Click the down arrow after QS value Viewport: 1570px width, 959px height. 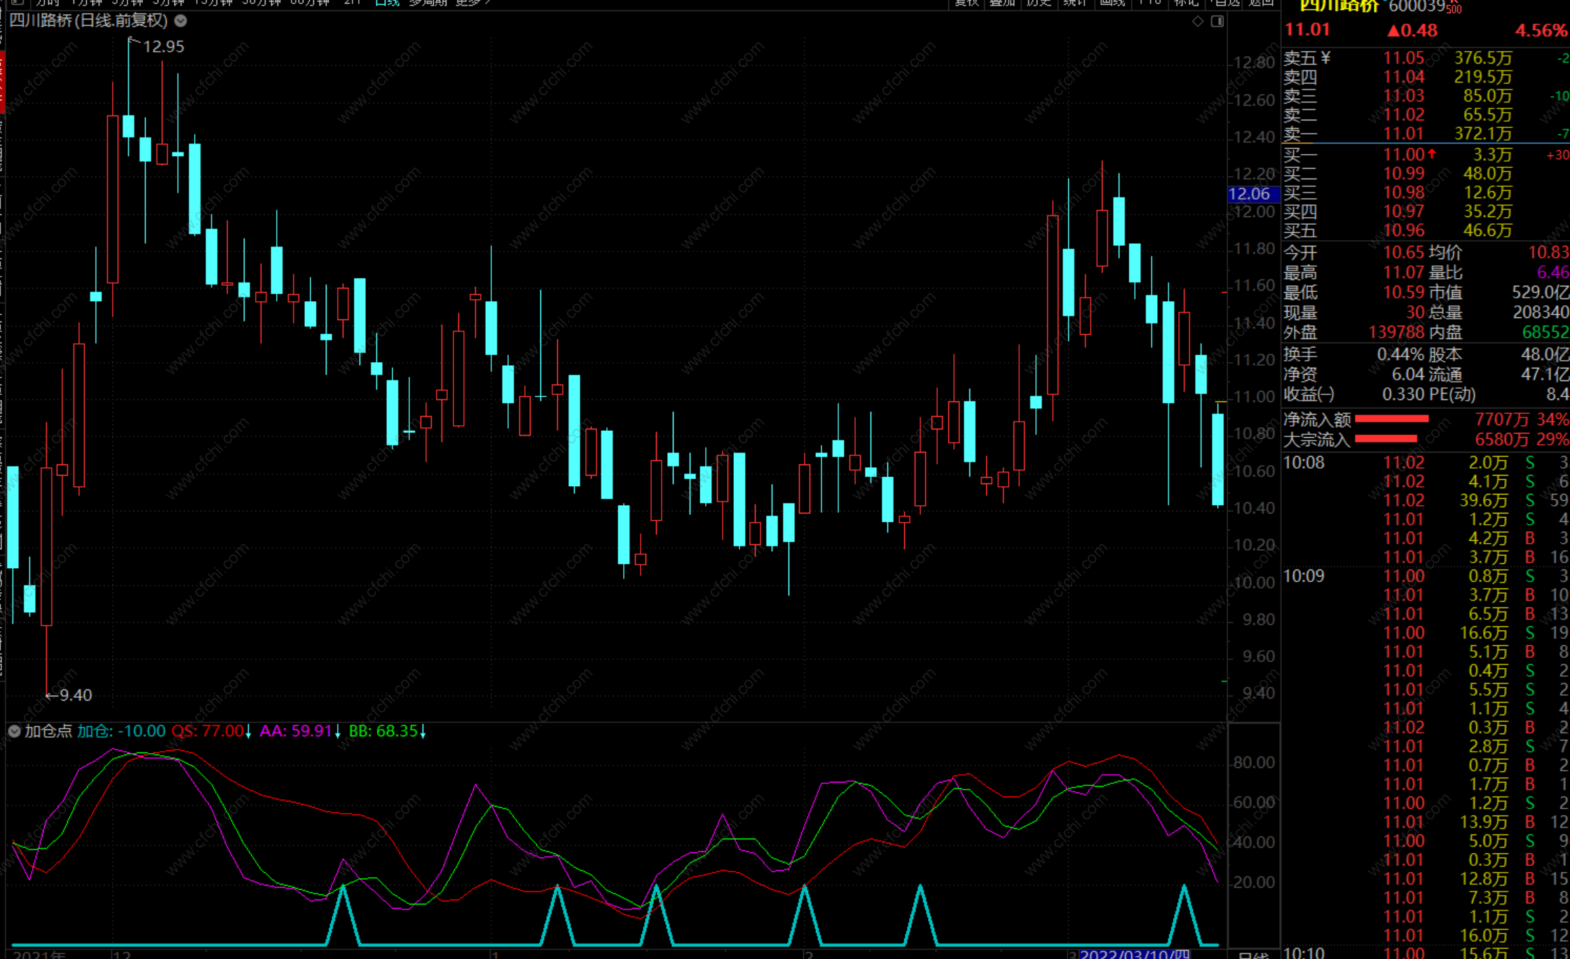pos(248,732)
